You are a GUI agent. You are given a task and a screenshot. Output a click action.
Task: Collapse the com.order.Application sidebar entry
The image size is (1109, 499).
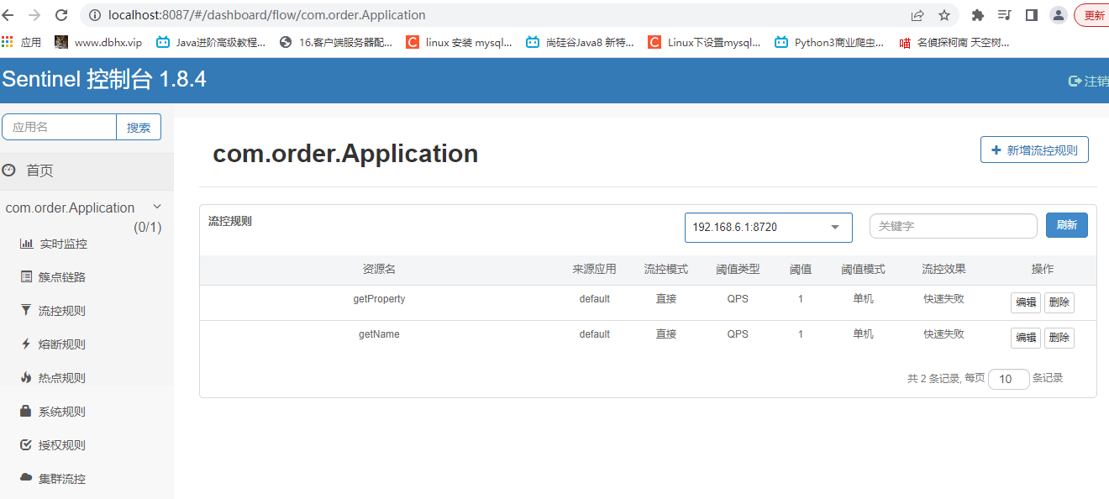point(156,207)
